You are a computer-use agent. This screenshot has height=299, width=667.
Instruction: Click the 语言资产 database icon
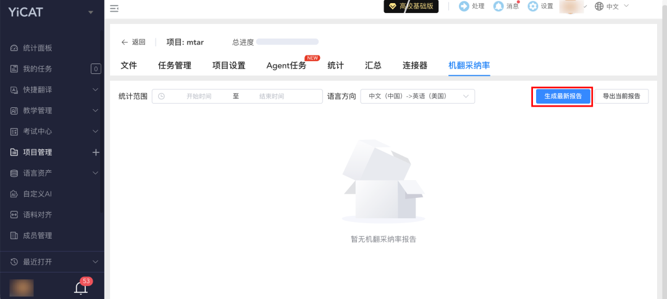point(14,173)
